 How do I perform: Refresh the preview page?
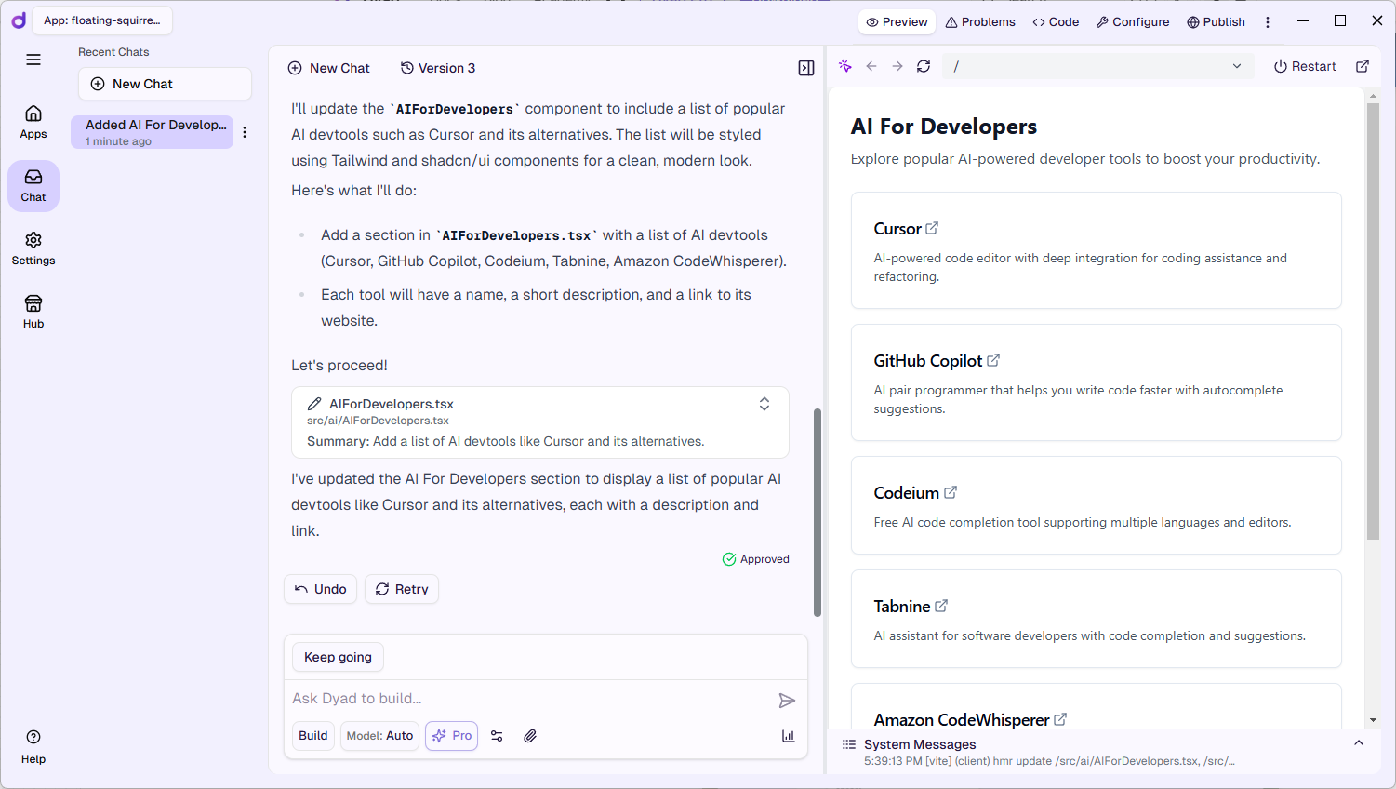tap(924, 66)
